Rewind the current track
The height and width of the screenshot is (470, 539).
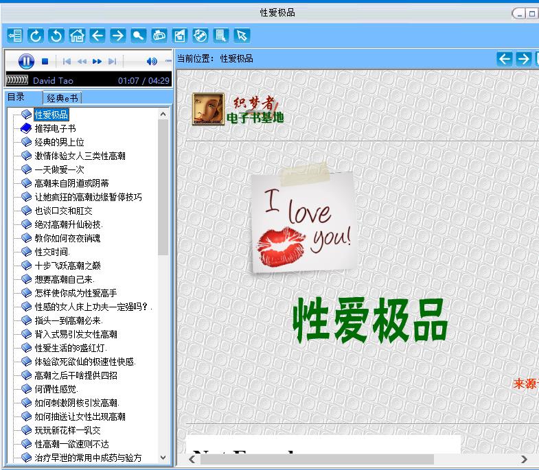82,62
